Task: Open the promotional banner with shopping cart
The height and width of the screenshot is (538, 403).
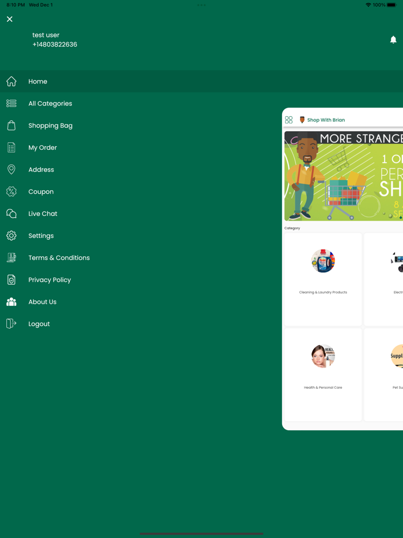Action: click(344, 176)
